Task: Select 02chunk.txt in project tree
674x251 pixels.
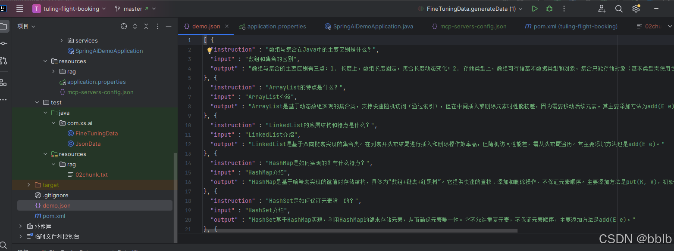Action: tap(91, 174)
